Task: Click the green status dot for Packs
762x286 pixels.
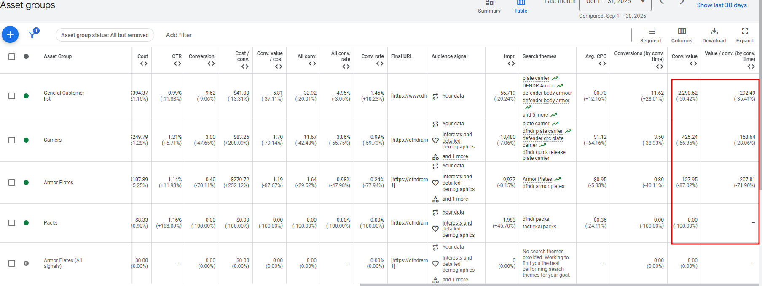Action: (26, 223)
